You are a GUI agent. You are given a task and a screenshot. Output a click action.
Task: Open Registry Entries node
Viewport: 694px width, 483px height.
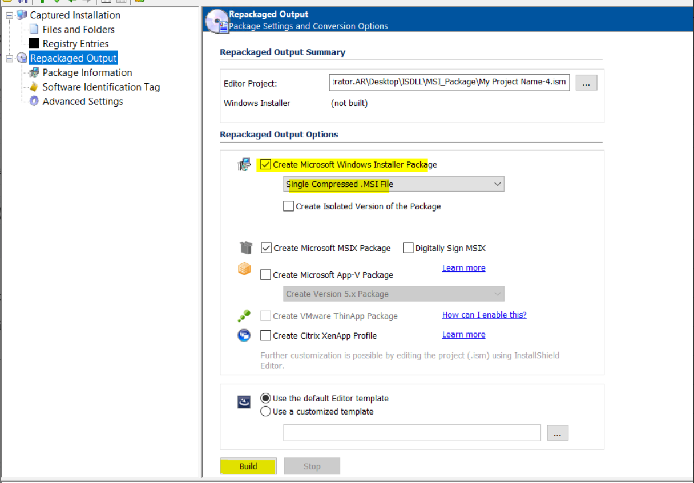(75, 43)
